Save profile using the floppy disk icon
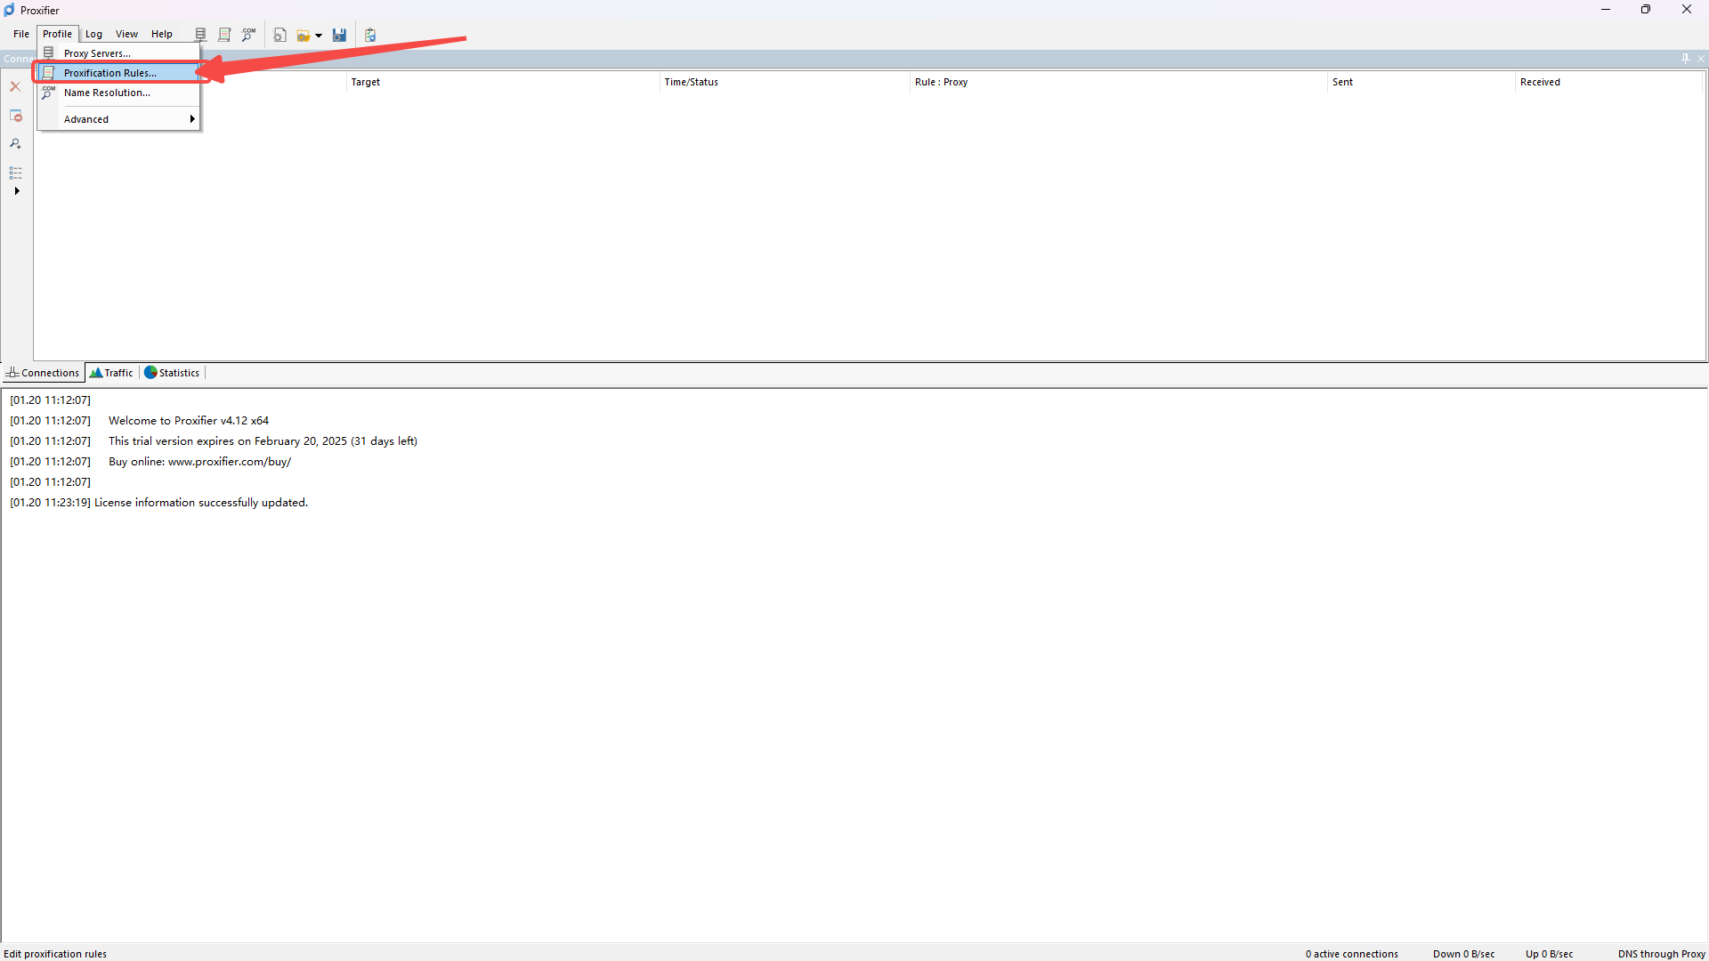Screen dimensions: 1709x961 pyautogui.click(x=339, y=35)
